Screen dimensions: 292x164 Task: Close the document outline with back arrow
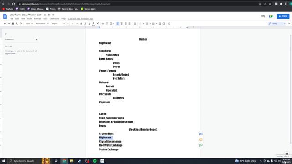pos(6,34)
